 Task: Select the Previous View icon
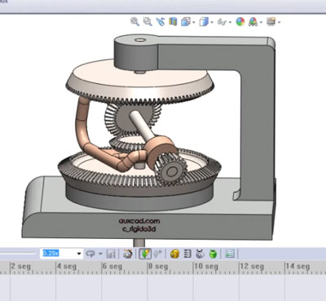pos(161,21)
